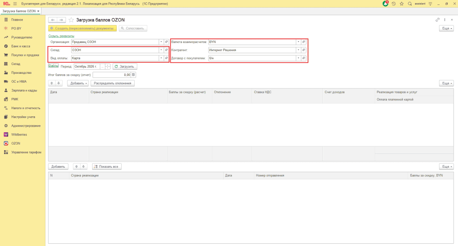
Task: Open the history clock icon
Action: tap(394, 4)
